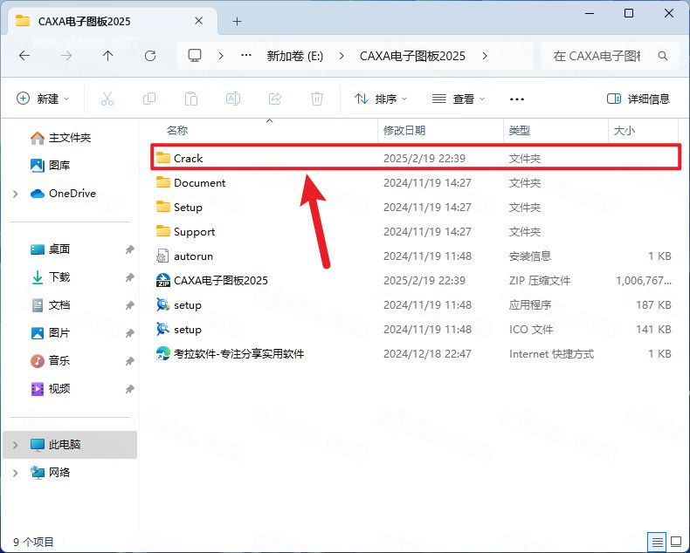This screenshot has height=553, width=690.
Task: Go up one folder level
Action: click(107, 56)
